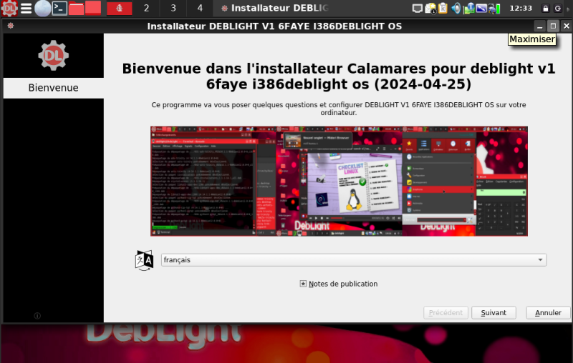Switch to virtual desktop 3
This screenshot has height=363, width=573.
pyautogui.click(x=173, y=8)
